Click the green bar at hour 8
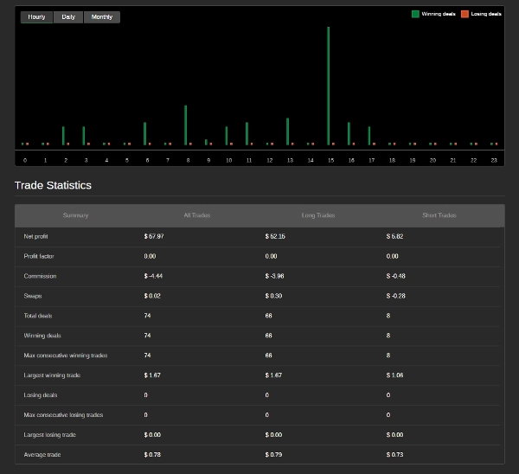This screenshot has width=519, height=474. click(186, 125)
